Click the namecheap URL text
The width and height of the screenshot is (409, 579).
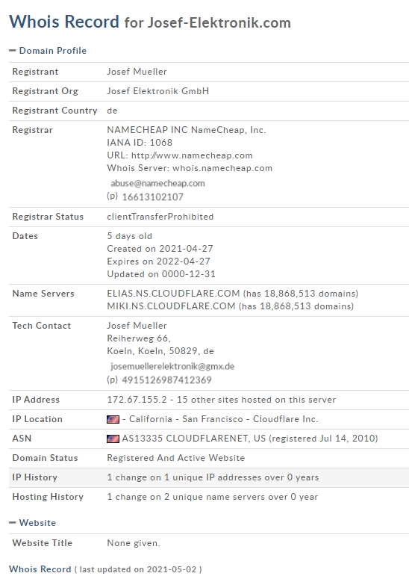(192, 155)
